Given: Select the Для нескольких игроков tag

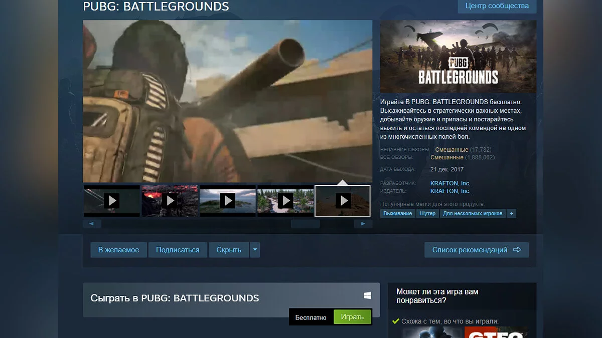Looking at the screenshot, I should click(x=473, y=213).
